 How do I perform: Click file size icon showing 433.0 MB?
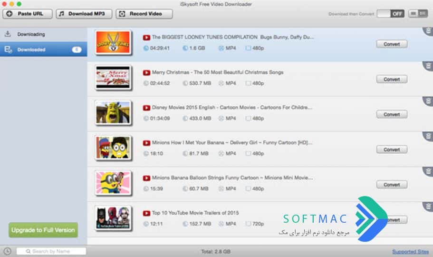185,119
